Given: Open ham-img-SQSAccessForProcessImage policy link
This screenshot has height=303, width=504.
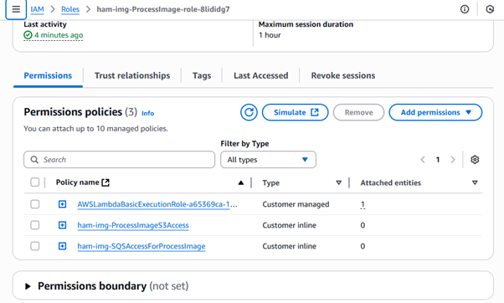Looking at the screenshot, I should click(x=141, y=246).
